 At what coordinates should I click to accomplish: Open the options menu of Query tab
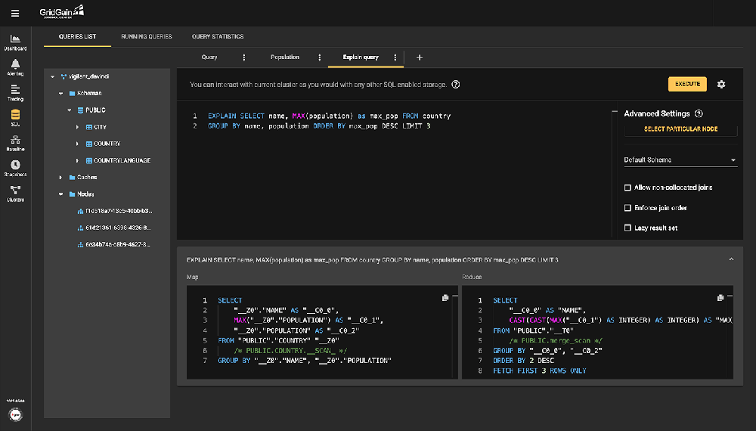click(244, 57)
